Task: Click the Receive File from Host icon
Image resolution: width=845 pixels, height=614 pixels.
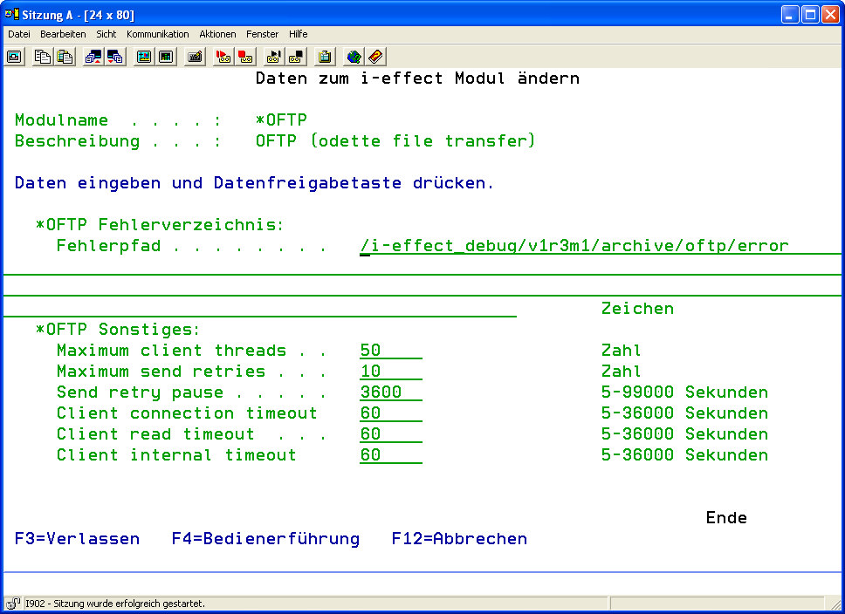Action: [115, 57]
